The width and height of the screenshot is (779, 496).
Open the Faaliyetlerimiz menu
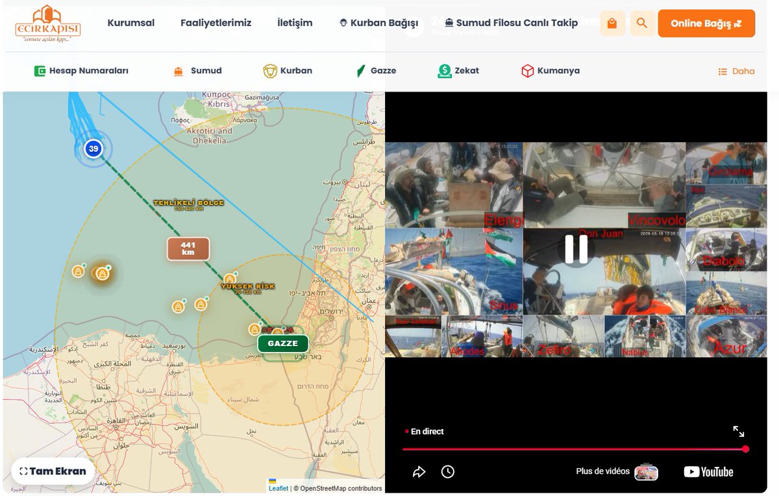[216, 23]
